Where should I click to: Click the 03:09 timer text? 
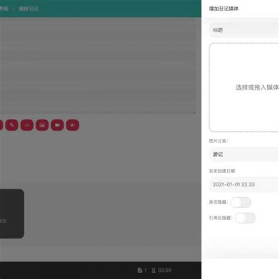pyautogui.click(x=165, y=270)
